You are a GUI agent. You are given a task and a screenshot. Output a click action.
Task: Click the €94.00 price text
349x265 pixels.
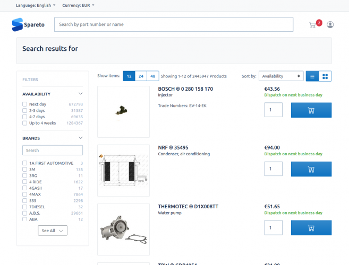pyautogui.click(x=272, y=148)
